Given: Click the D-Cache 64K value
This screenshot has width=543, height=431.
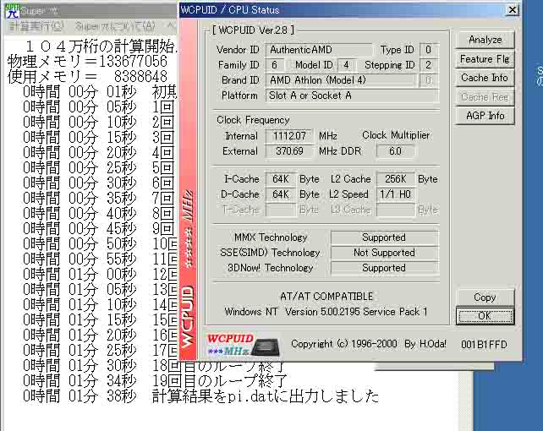Looking at the screenshot, I should (x=281, y=194).
